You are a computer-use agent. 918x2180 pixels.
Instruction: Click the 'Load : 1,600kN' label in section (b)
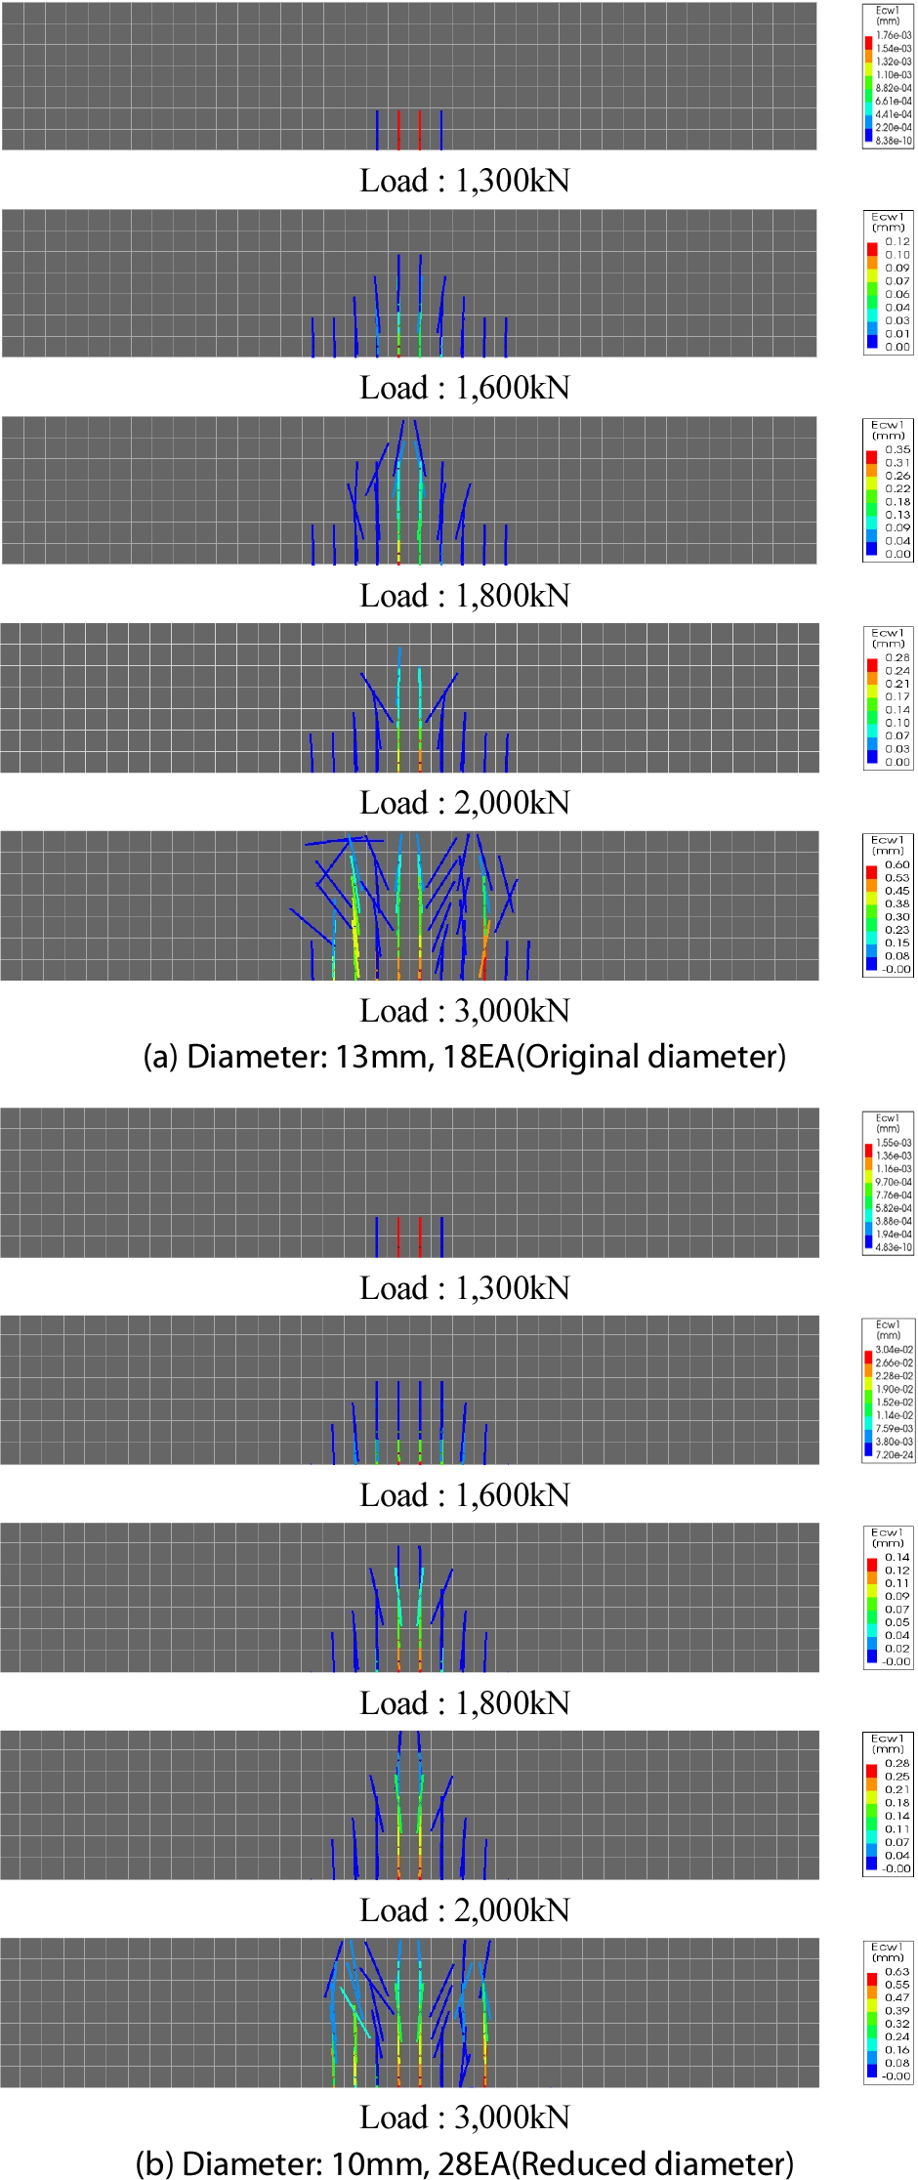pos(465,1495)
